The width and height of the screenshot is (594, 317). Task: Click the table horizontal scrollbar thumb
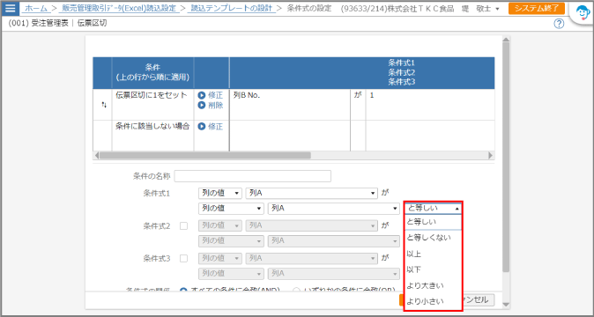[205, 156]
